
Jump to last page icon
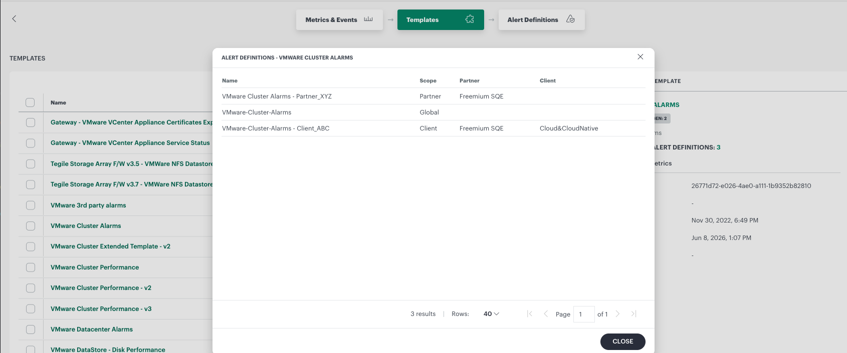click(x=633, y=314)
